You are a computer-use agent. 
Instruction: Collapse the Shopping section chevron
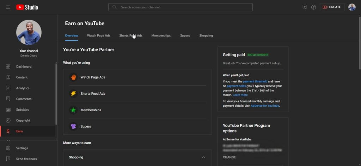coord(203,157)
